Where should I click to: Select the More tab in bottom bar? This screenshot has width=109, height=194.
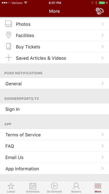pyautogui.click(x=98, y=188)
